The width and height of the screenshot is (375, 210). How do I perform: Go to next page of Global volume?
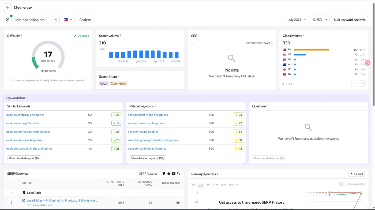click(x=362, y=84)
